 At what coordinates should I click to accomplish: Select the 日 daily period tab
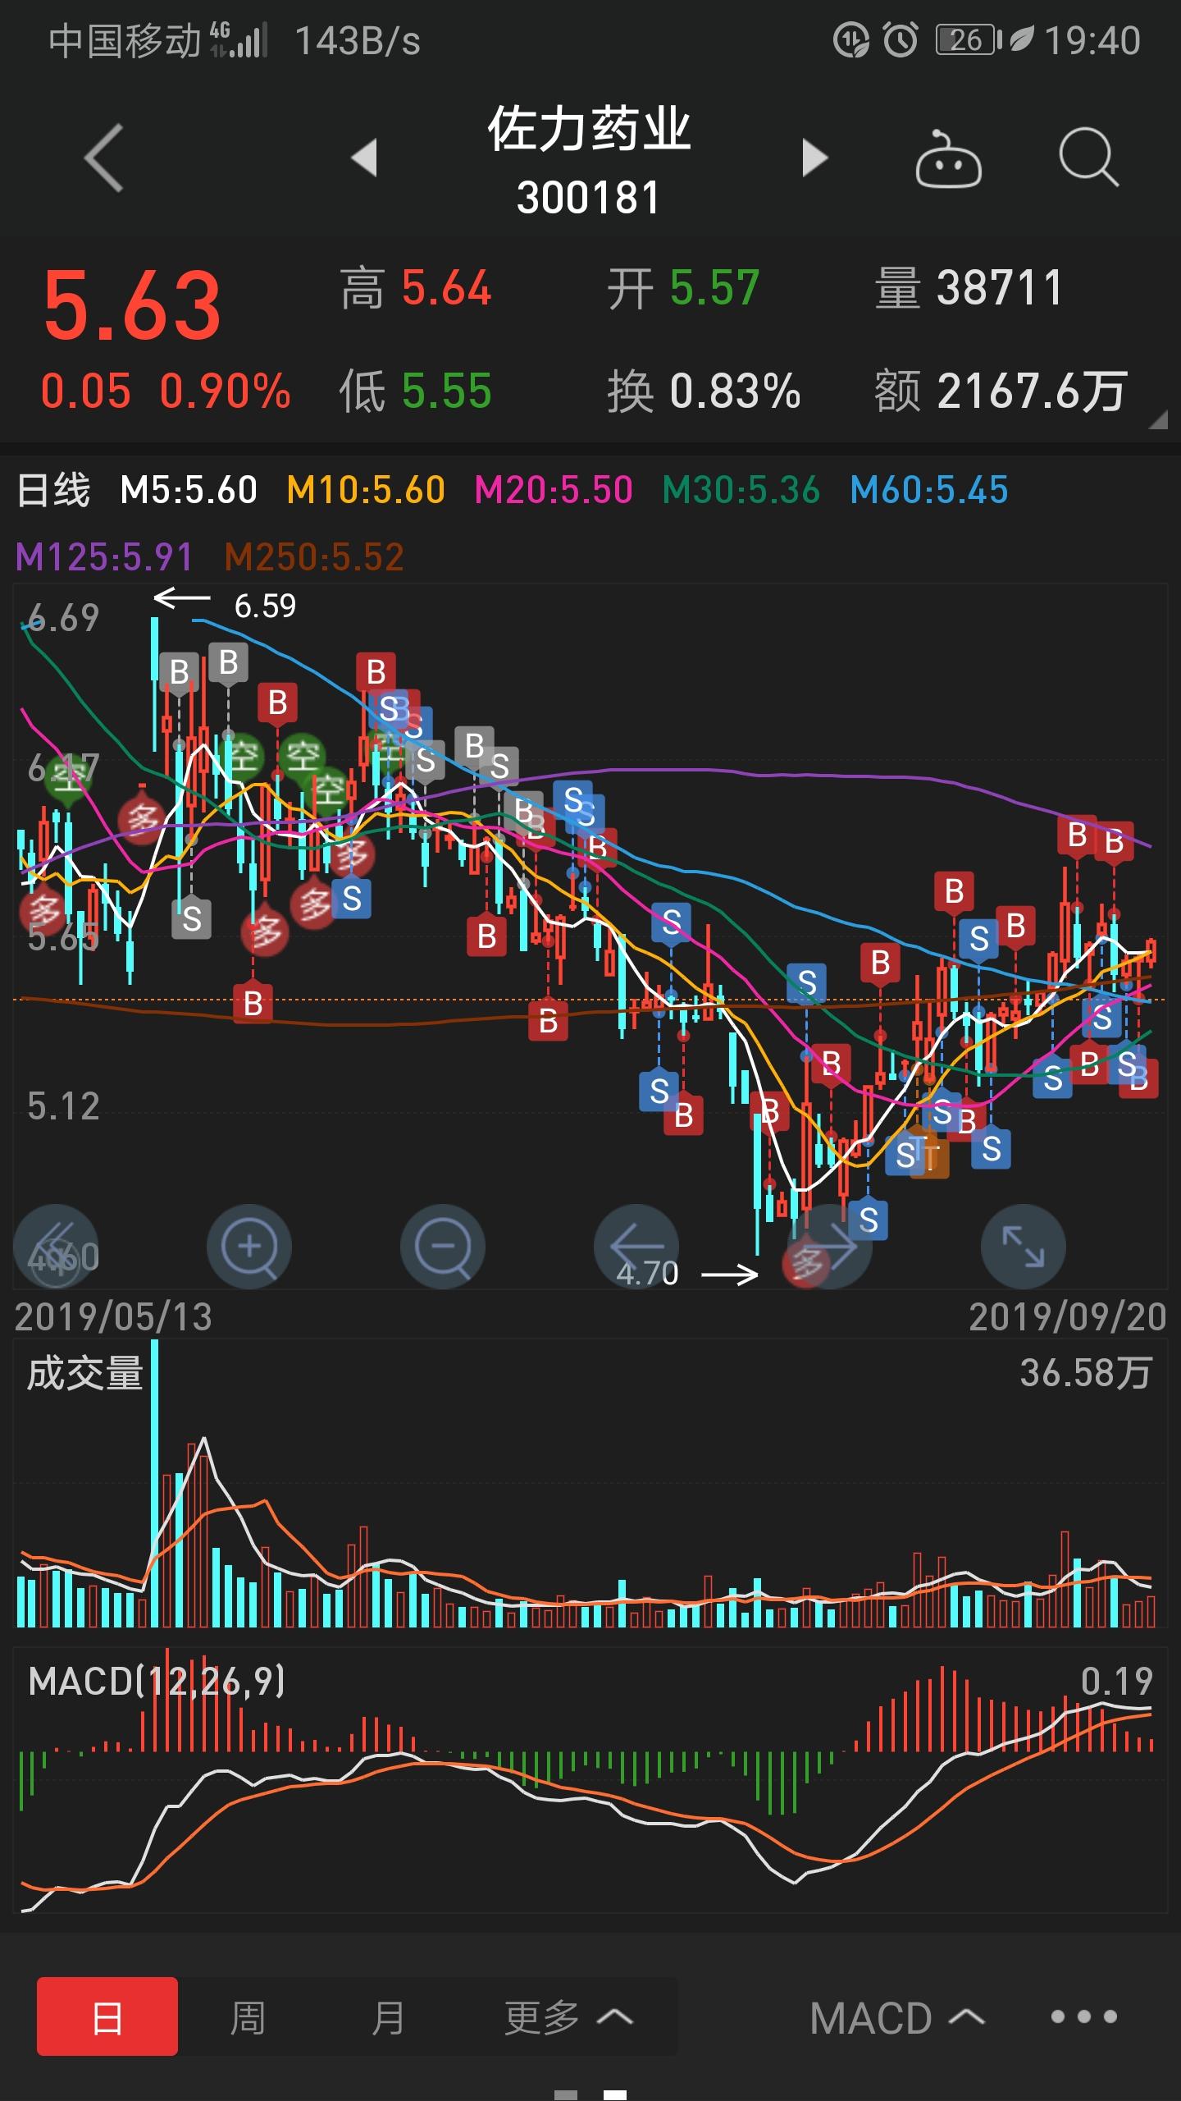(x=107, y=2016)
